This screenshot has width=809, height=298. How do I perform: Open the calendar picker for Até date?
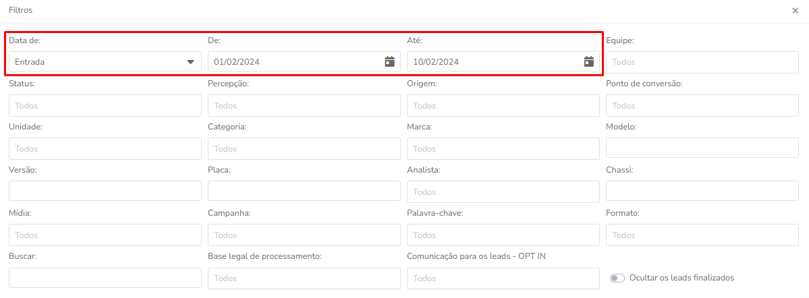pyautogui.click(x=588, y=62)
